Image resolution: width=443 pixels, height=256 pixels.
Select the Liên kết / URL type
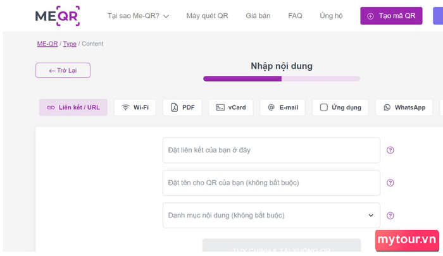pos(73,107)
